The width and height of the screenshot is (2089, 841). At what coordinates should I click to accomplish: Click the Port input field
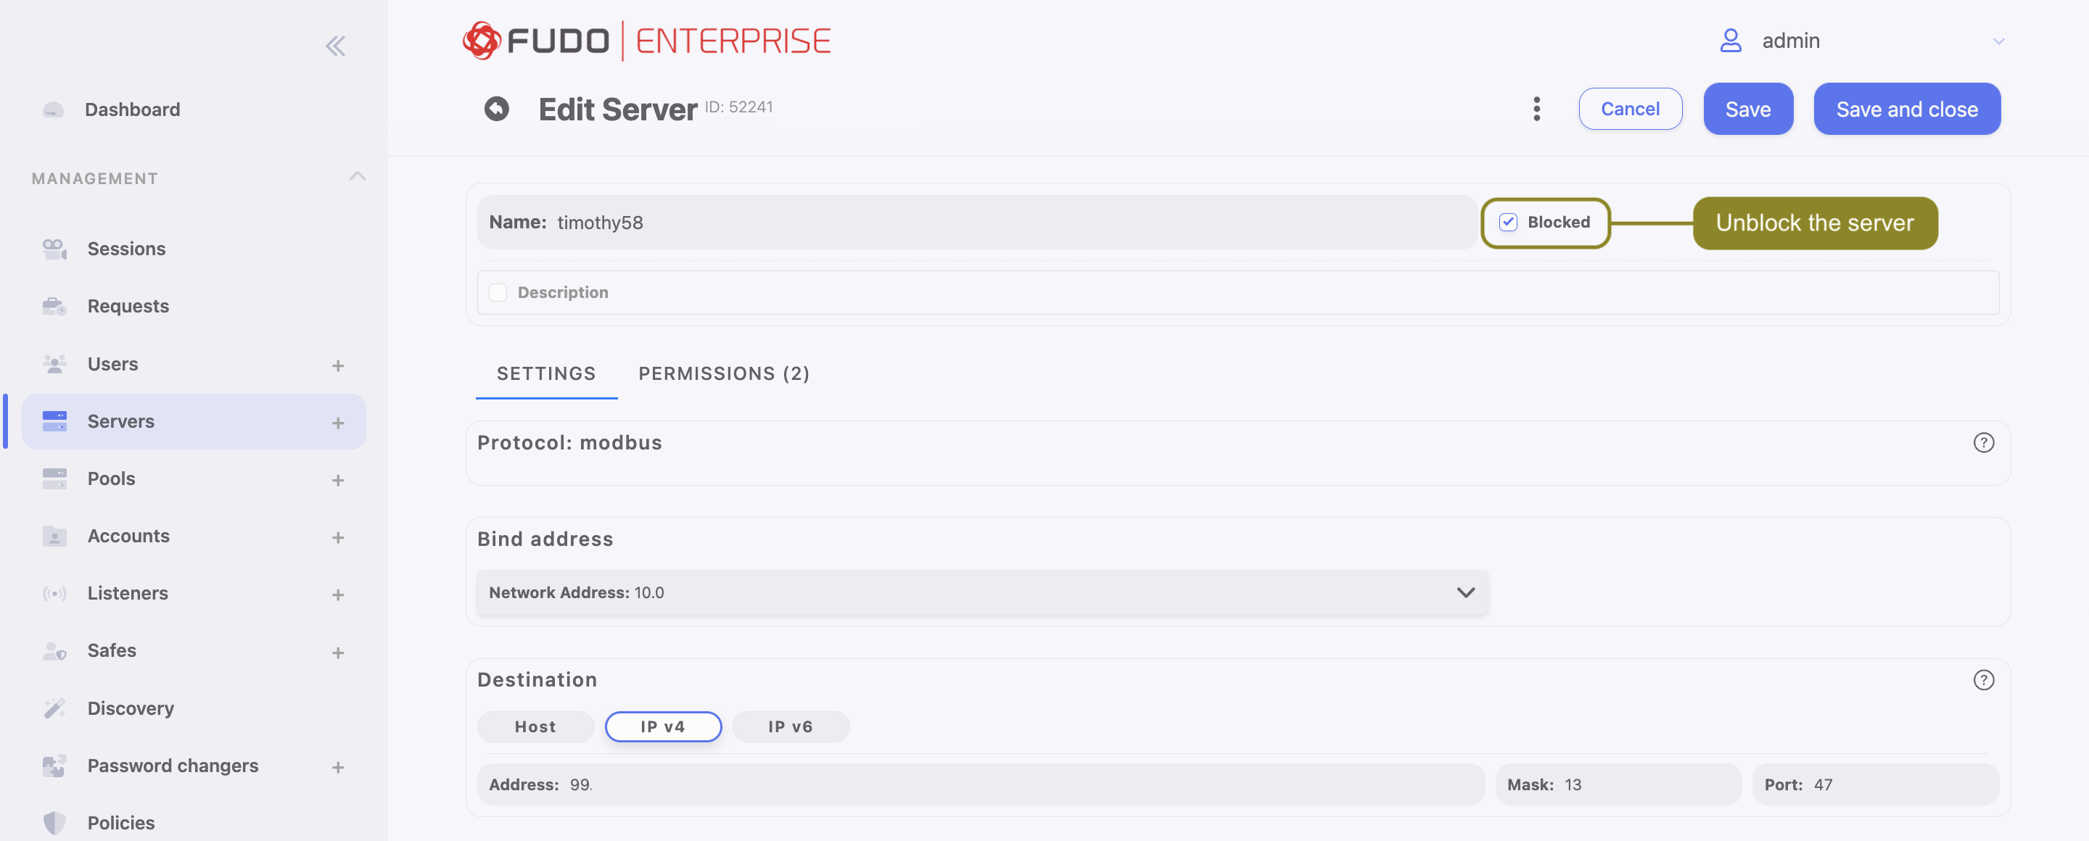pyautogui.click(x=1875, y=784)
